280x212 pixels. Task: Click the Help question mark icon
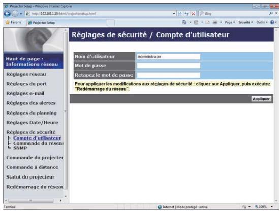[x=272, y=22]
